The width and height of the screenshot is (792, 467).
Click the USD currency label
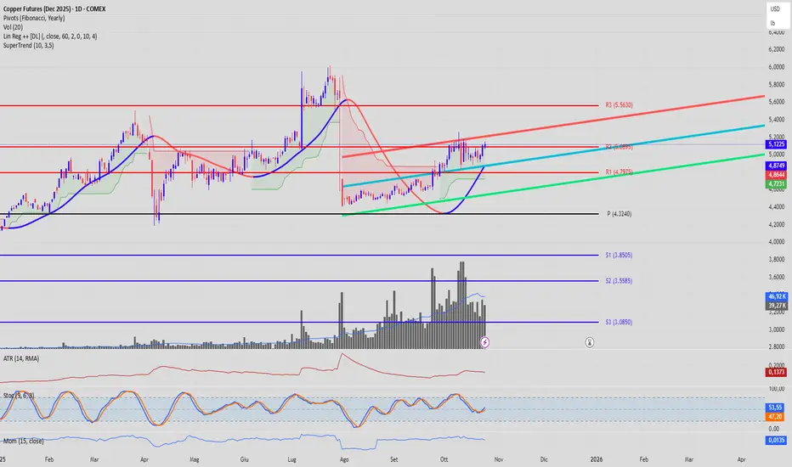pos(775,9)
